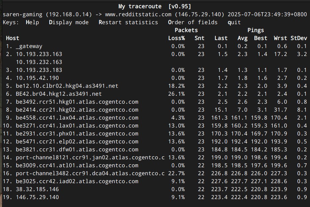The image size is (310, 207).
Task: Click the Host column header
Action: tap(13, 38)
